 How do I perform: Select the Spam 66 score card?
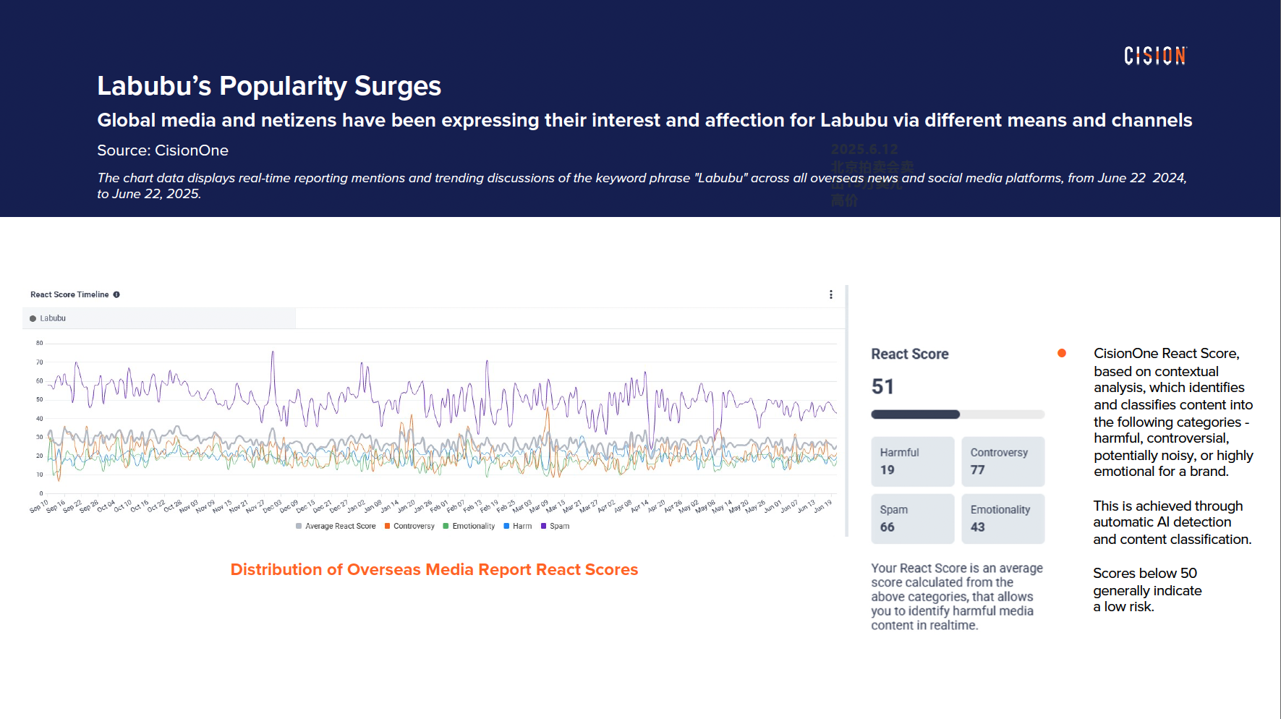[912, 519]
